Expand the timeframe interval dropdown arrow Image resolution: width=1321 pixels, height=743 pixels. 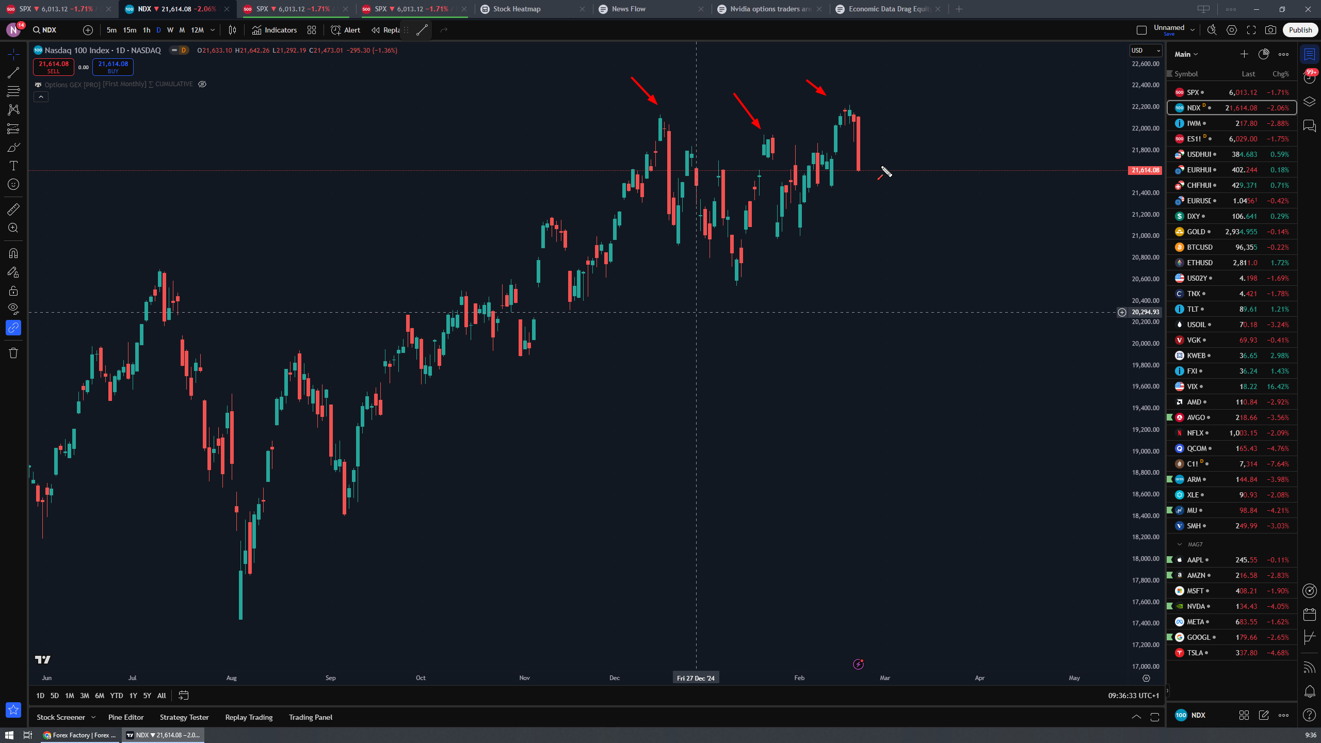(213, 30)
